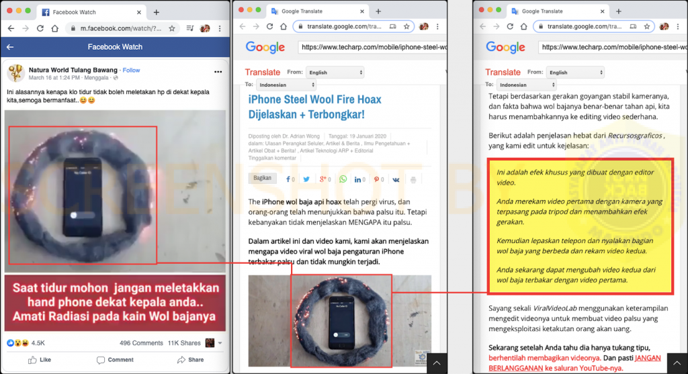Share the Facebook video post

[190, 360]
